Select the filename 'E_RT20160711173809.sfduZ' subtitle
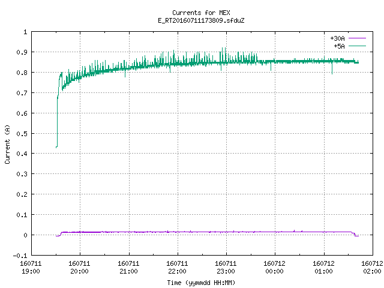 tap(201, 20)
